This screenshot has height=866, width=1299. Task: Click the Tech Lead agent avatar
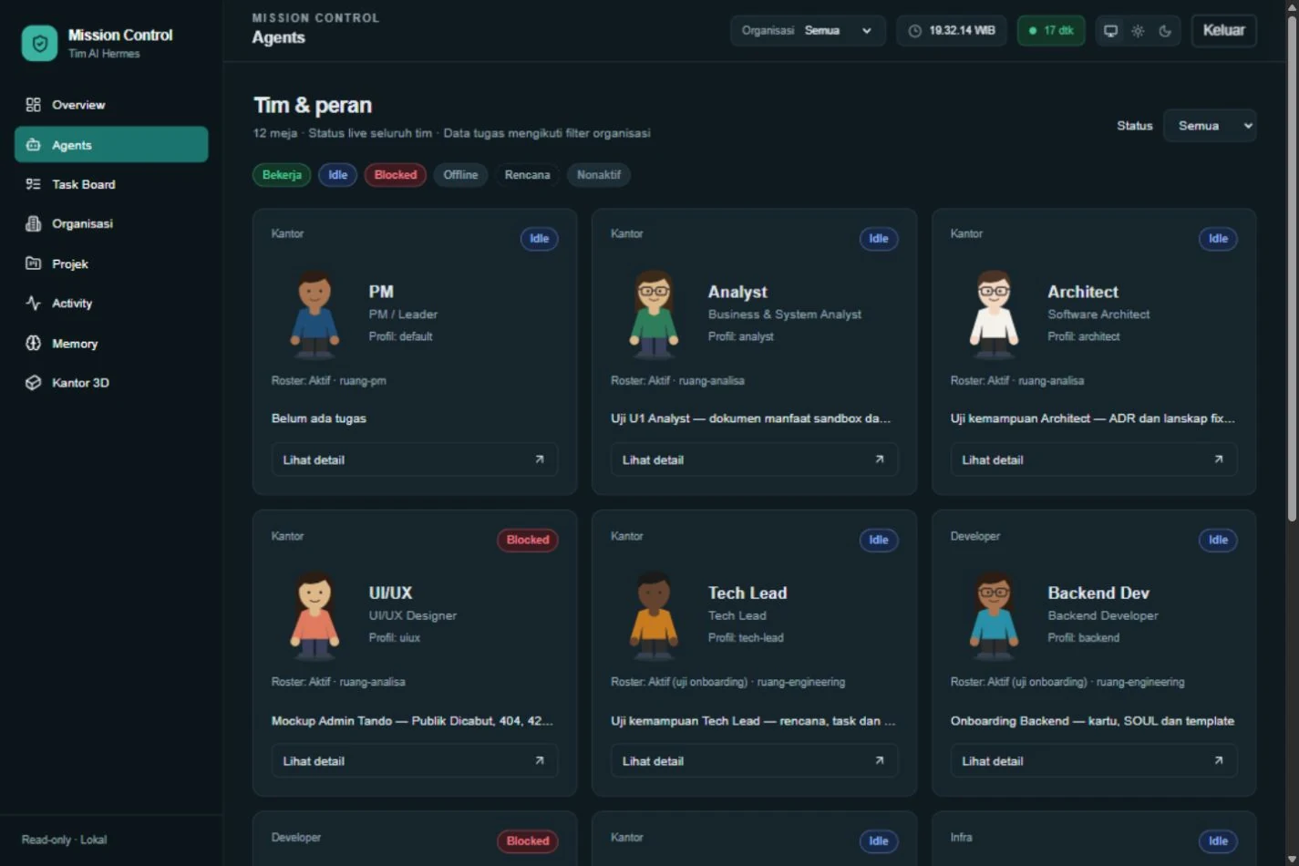click(x=654, y=615)
